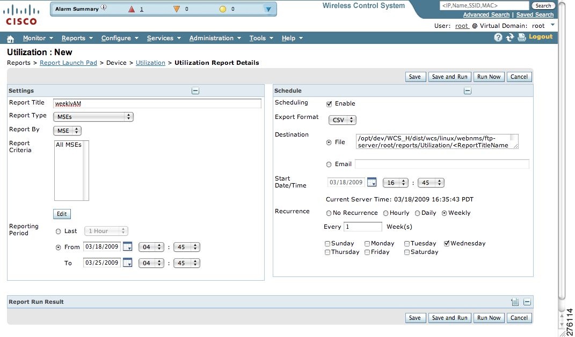This screenshot has height=337, width=575.
Task: Open To minute 45 dropdown
Action: (187, 263)
